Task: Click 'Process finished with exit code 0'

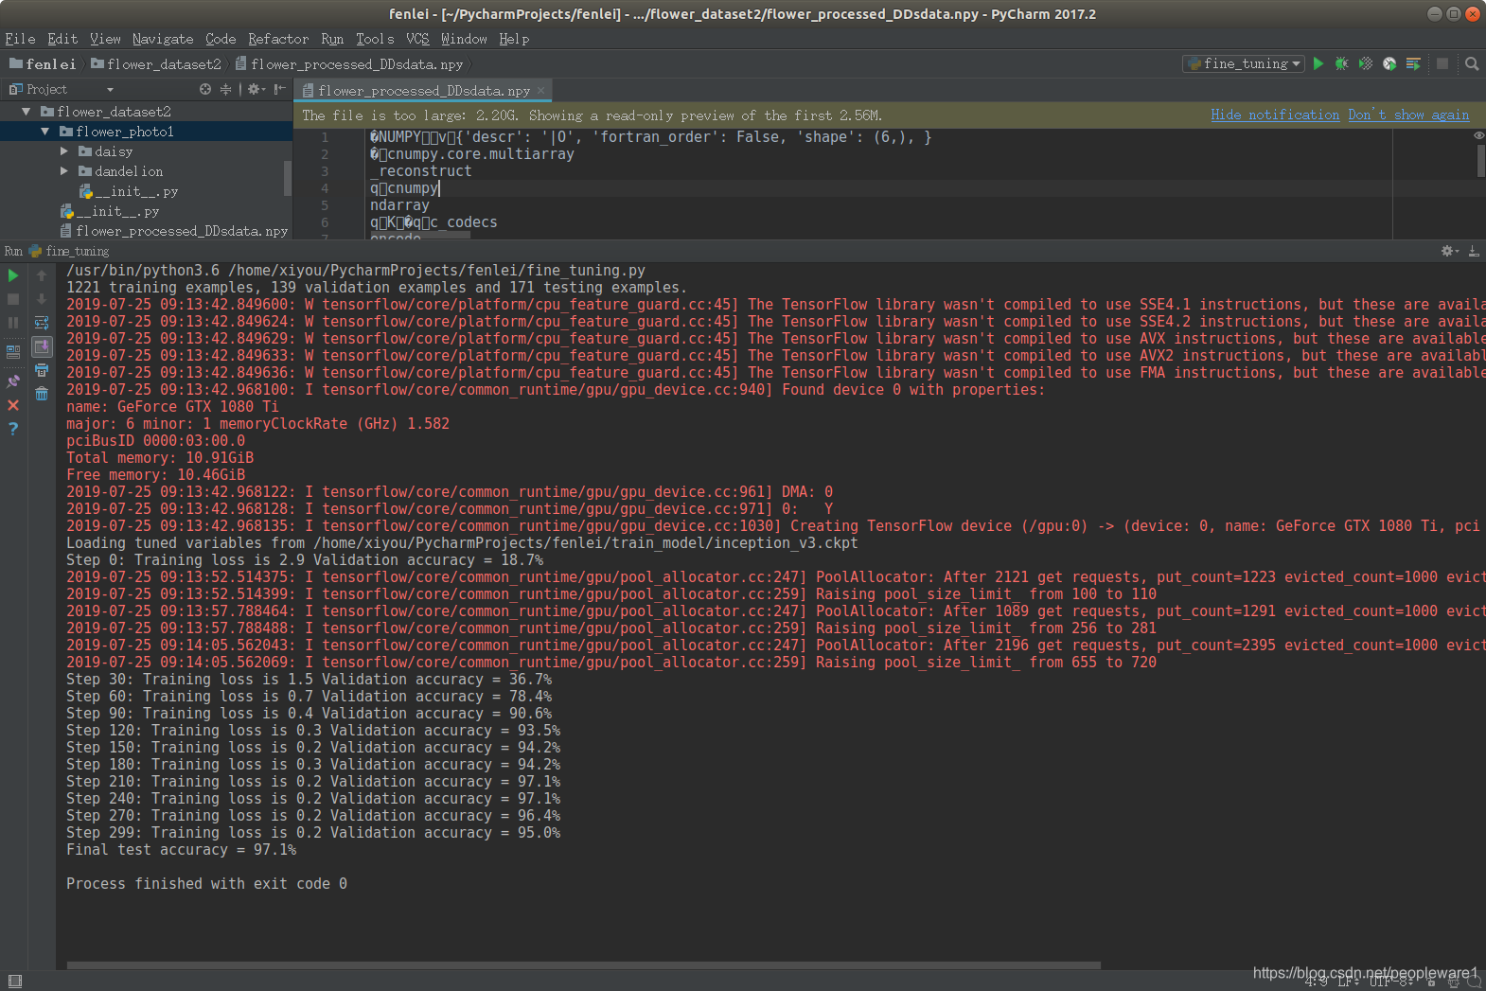Action: [206, 884]
